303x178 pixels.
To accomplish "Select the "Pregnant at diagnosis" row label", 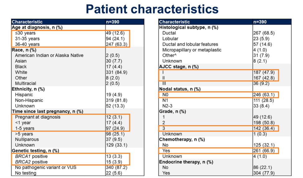I will coord(38,117).
